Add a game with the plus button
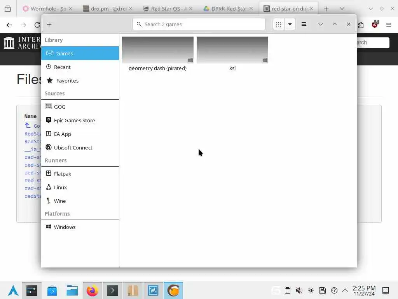Screen dimensions: 398x299 click(49, 25)
